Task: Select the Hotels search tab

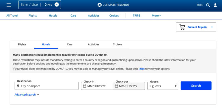Action: [x=46, y=44]
